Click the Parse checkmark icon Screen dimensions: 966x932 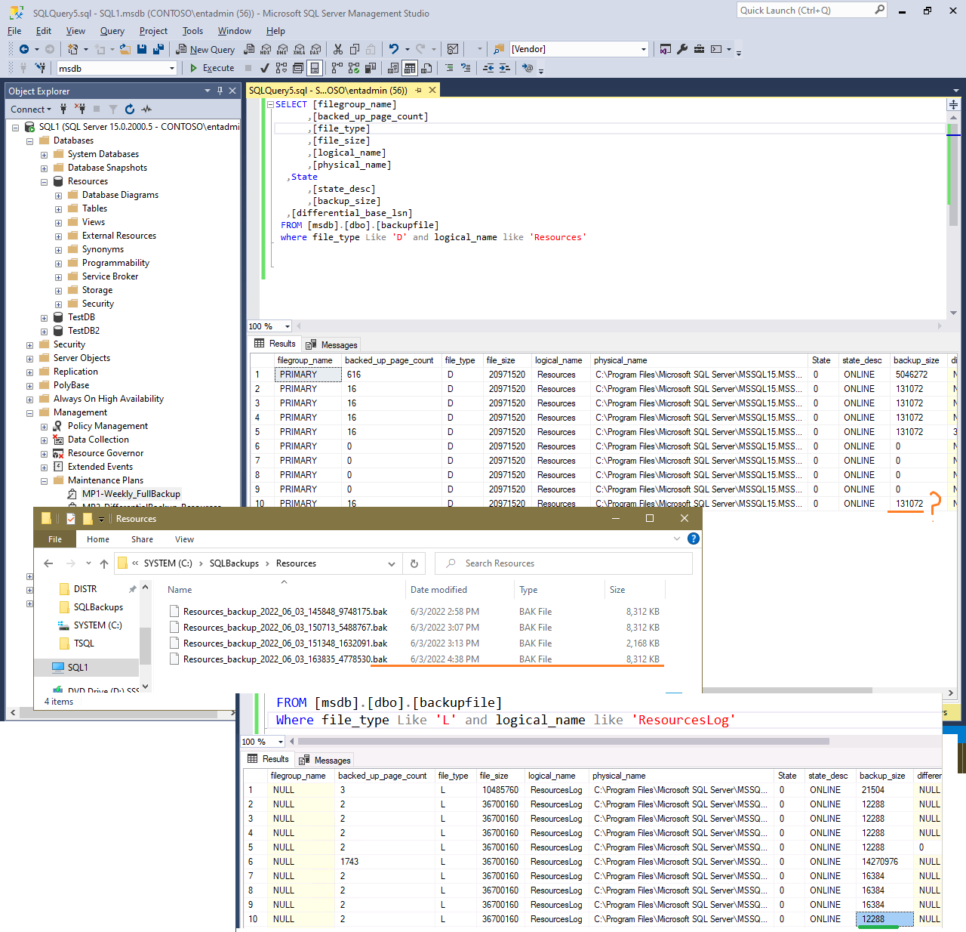pyautogui.click(x=264, y=68)
